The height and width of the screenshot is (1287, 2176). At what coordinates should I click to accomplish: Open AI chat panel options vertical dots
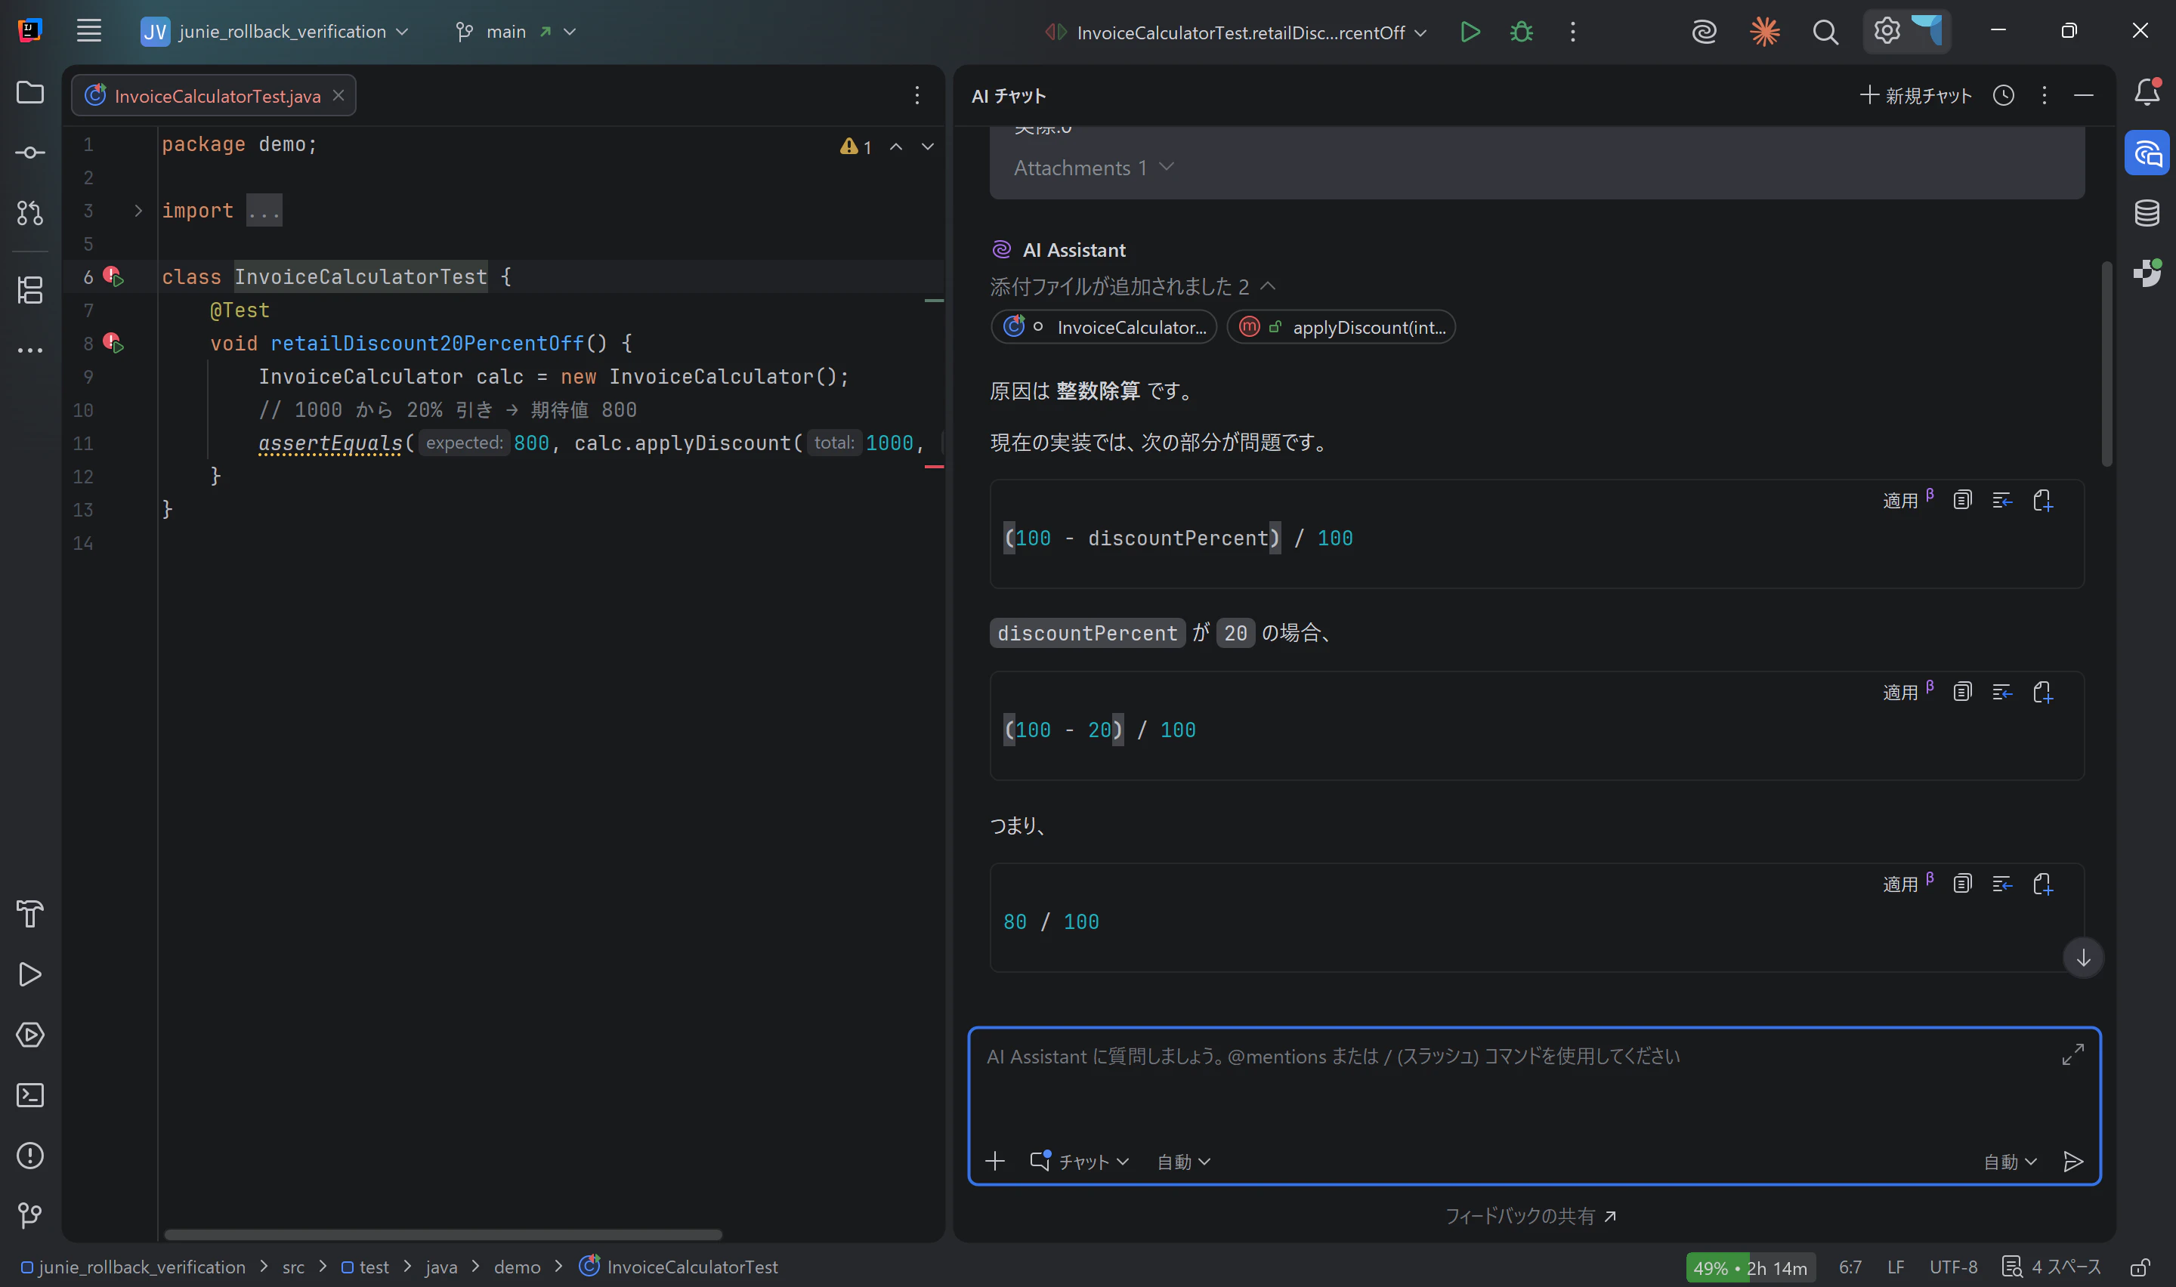click(2045, 95)
